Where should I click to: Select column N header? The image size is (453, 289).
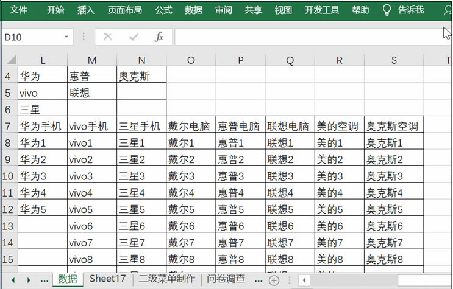(x=141, y=60)
